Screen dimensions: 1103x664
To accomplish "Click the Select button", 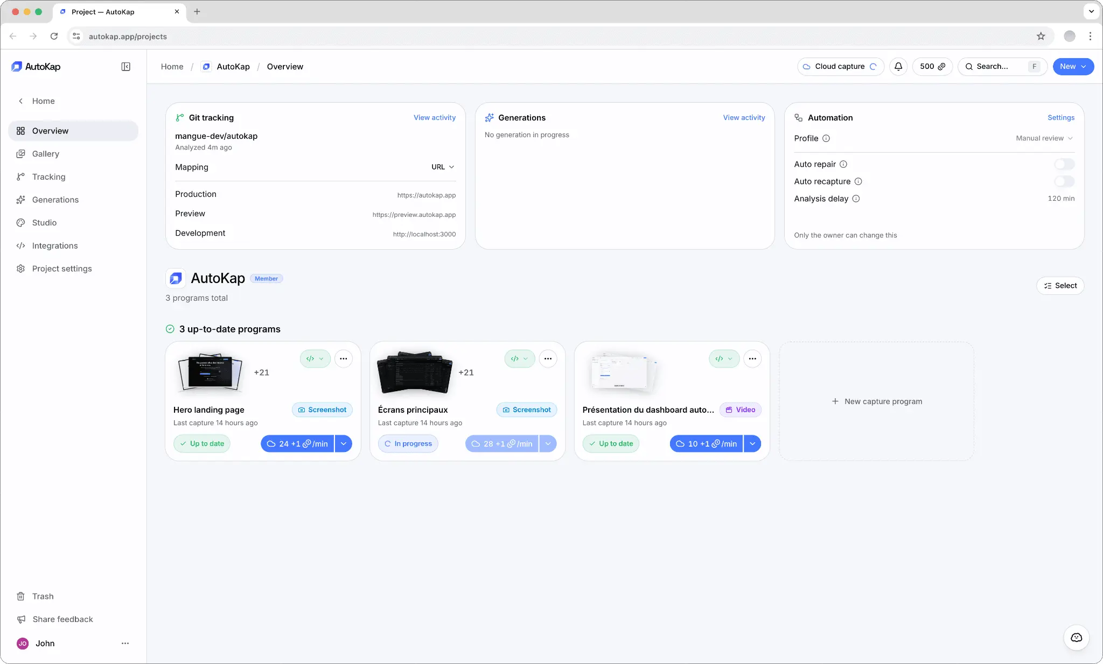I will coord(1060,286).
